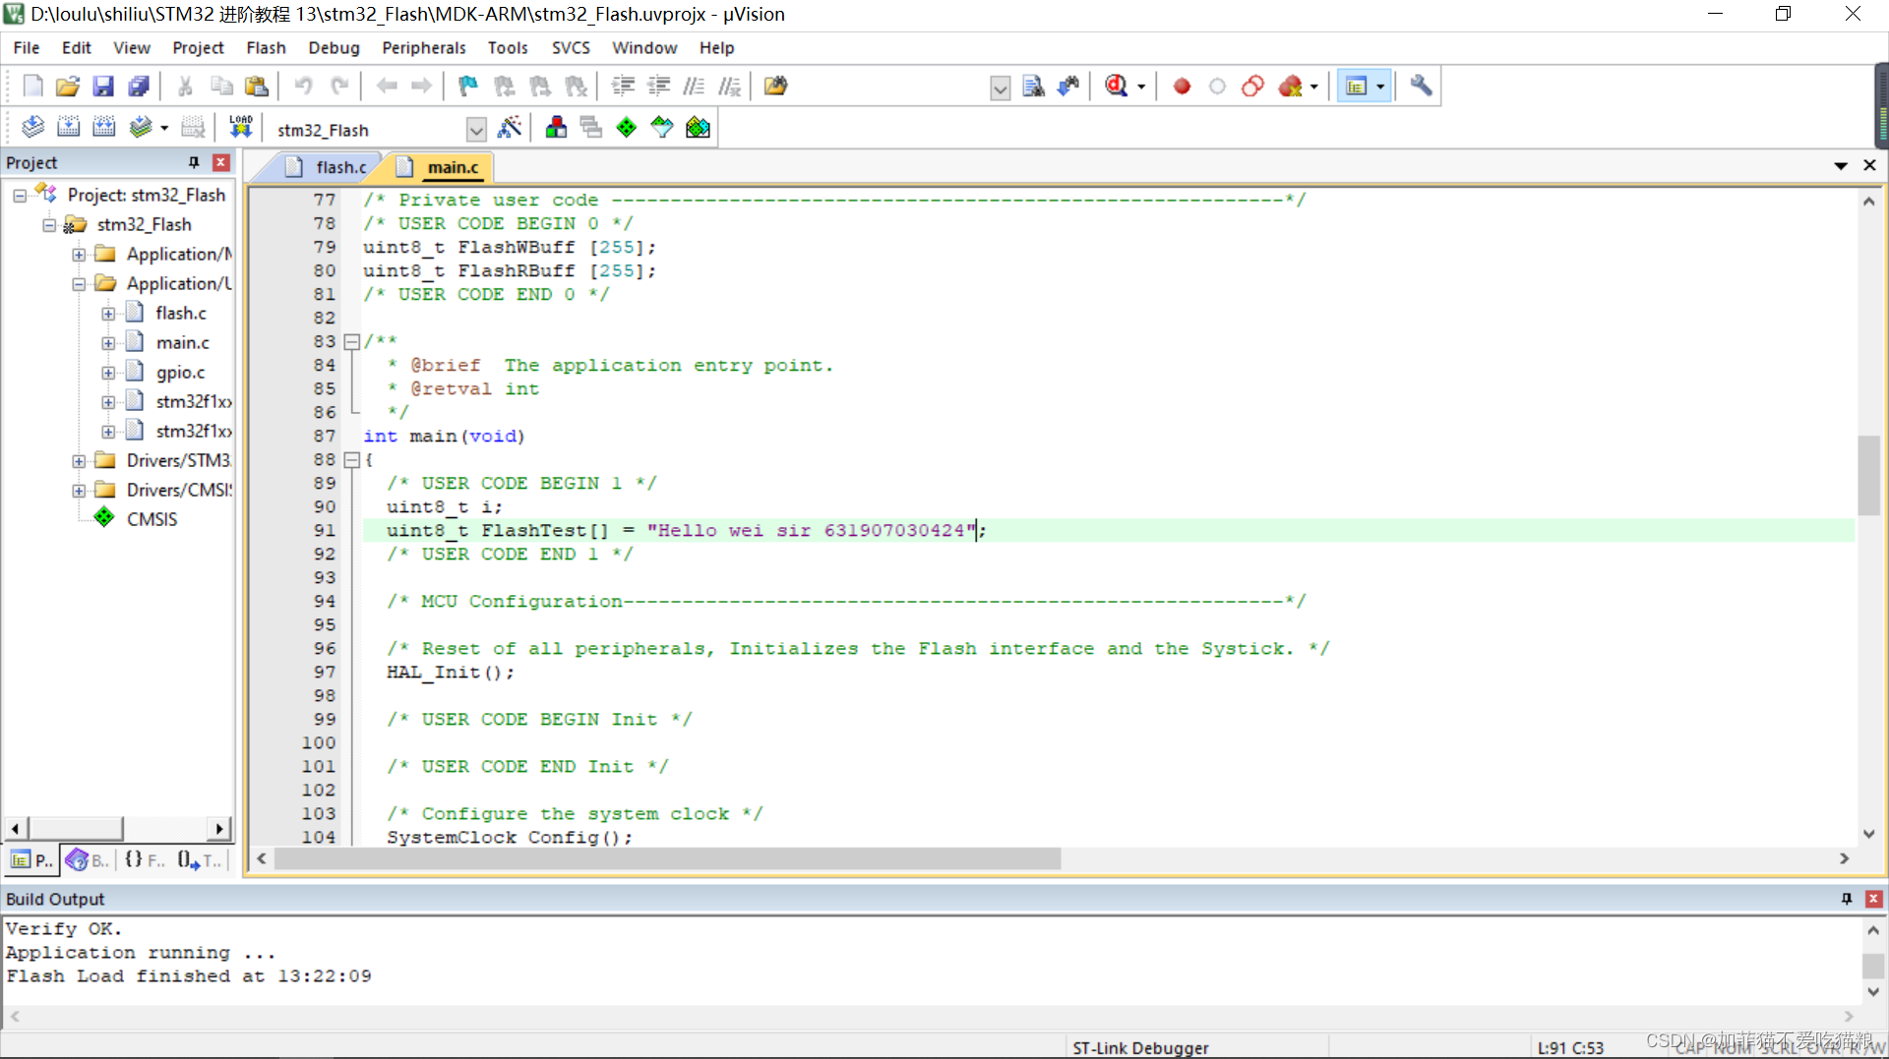The height and width of the screenshot is (1059, 1889).
Task: Click the project panel horizontal scrollbar
Action: point(76,829)
